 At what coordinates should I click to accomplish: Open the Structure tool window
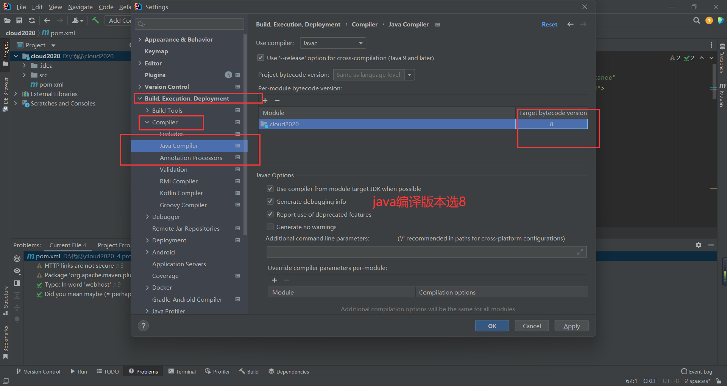[x=5, y=301]
